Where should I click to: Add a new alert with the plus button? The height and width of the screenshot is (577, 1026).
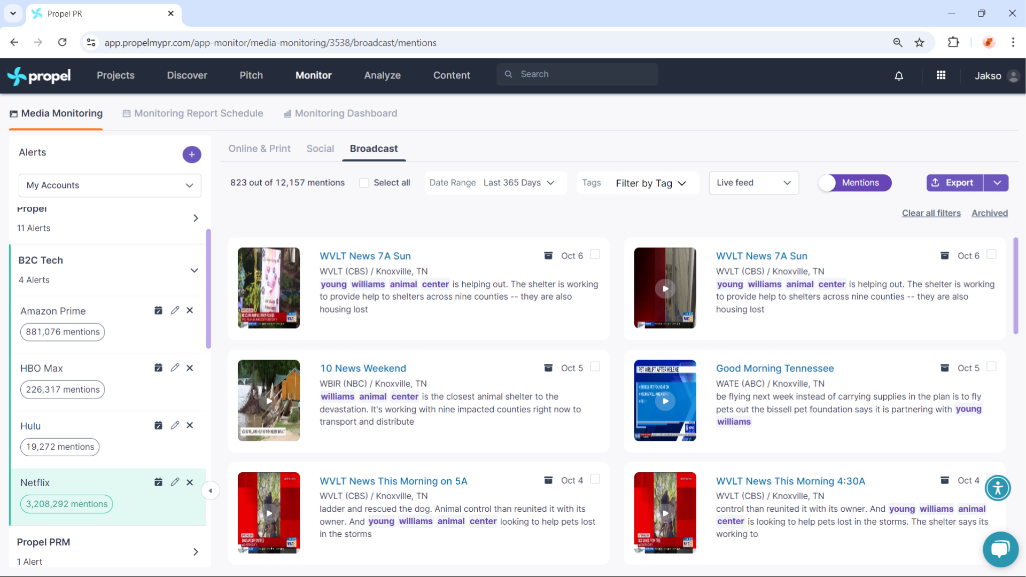192,154
